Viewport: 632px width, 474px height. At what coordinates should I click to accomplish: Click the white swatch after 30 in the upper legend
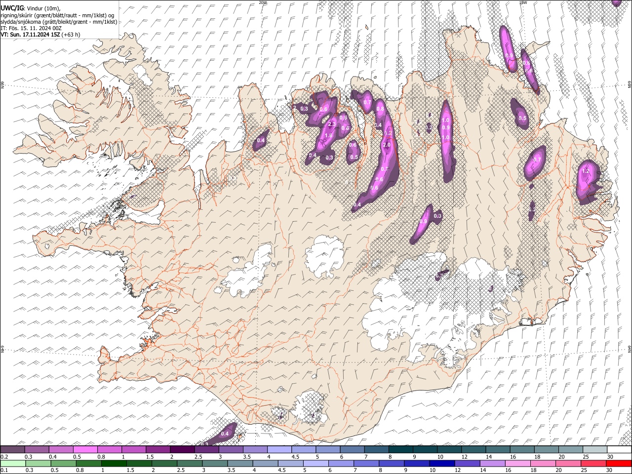[619, 449]
